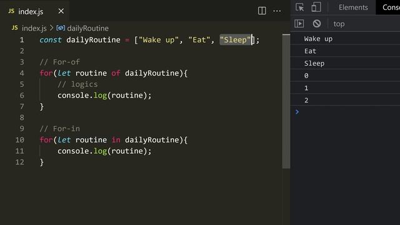Click line number 4 in gutter
Screen dimensions: 400x225
click(x=22, y=73)
